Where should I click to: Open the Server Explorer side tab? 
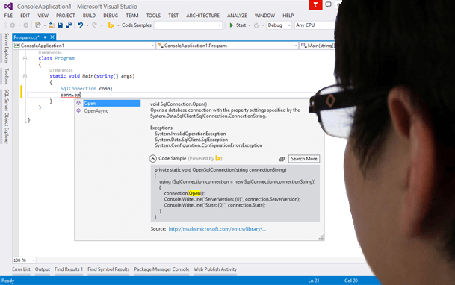6,48
